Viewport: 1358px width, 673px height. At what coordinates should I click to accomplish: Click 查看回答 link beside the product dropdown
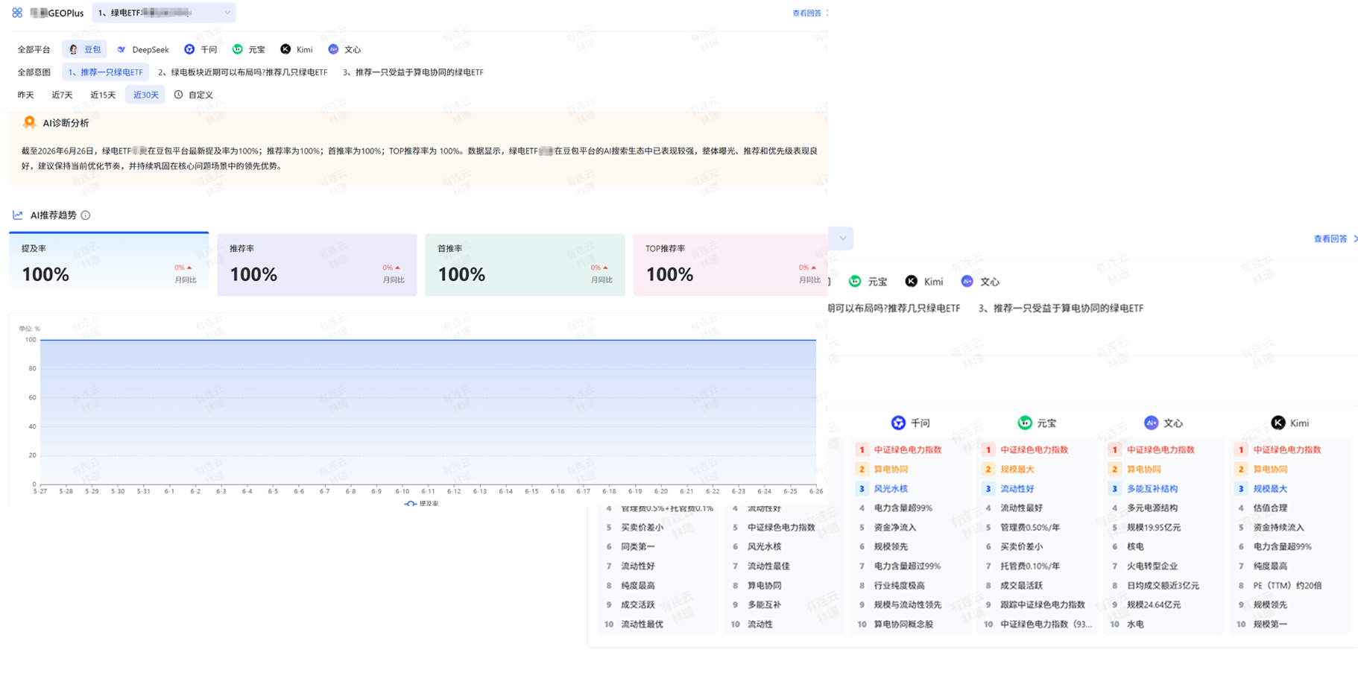[808, 13]
